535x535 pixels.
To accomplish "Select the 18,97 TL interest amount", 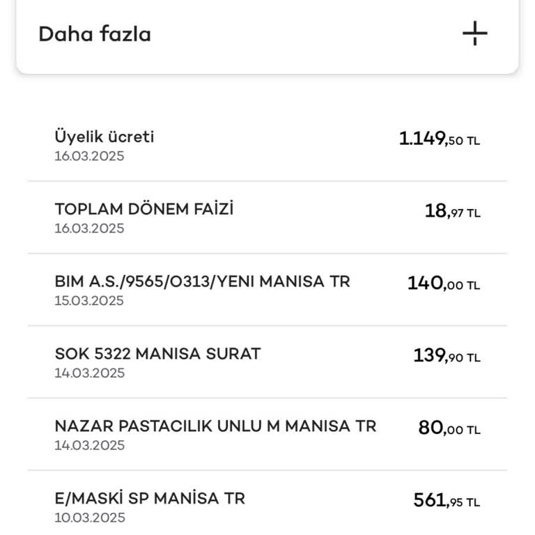I will (452, 212).
